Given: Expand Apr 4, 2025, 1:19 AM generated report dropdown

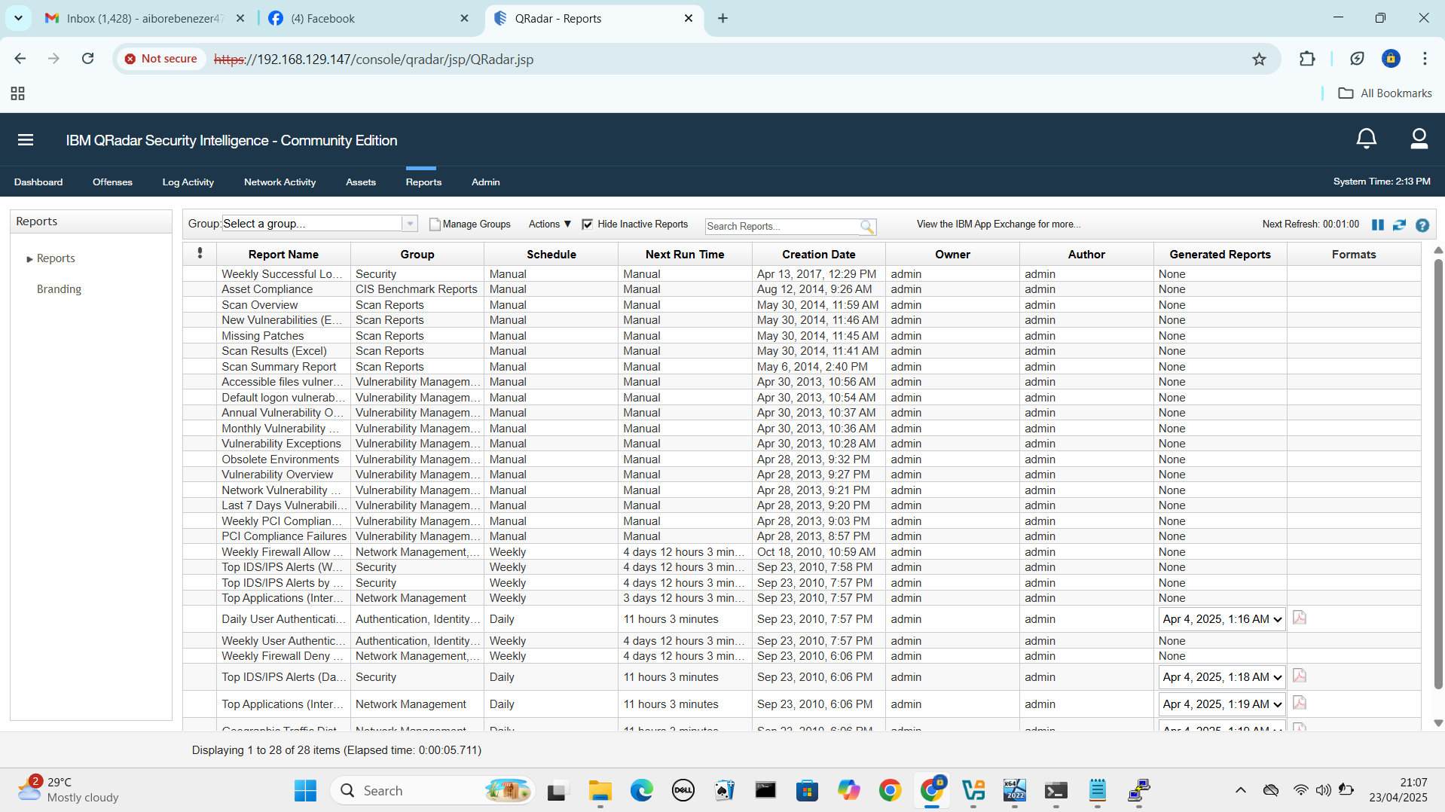Looking at the screenshot, I should pyautogui.click(x=1221, y=704).
